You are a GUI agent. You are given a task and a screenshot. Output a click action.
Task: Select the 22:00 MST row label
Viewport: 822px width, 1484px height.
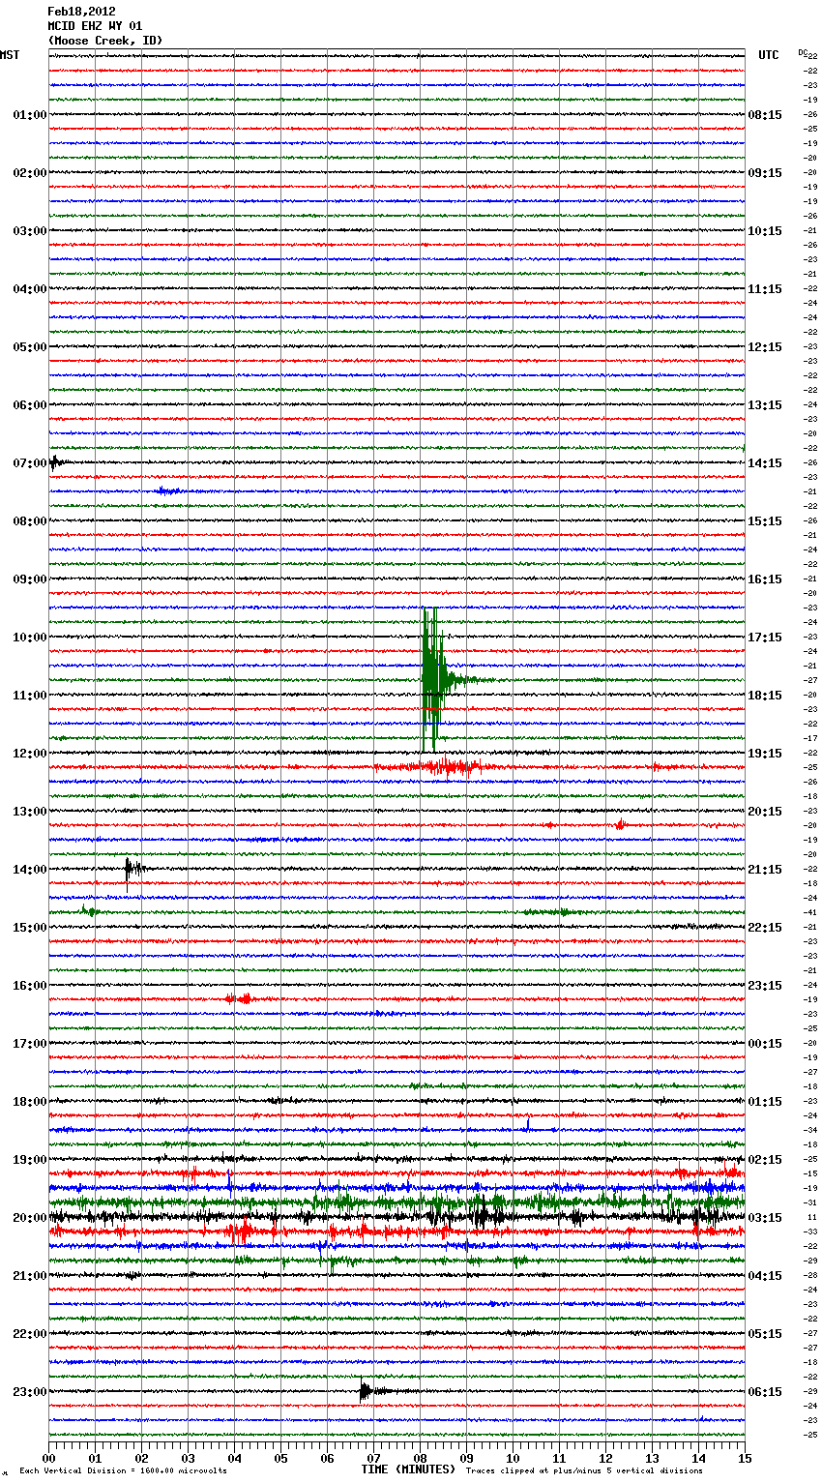(29, 1334)
